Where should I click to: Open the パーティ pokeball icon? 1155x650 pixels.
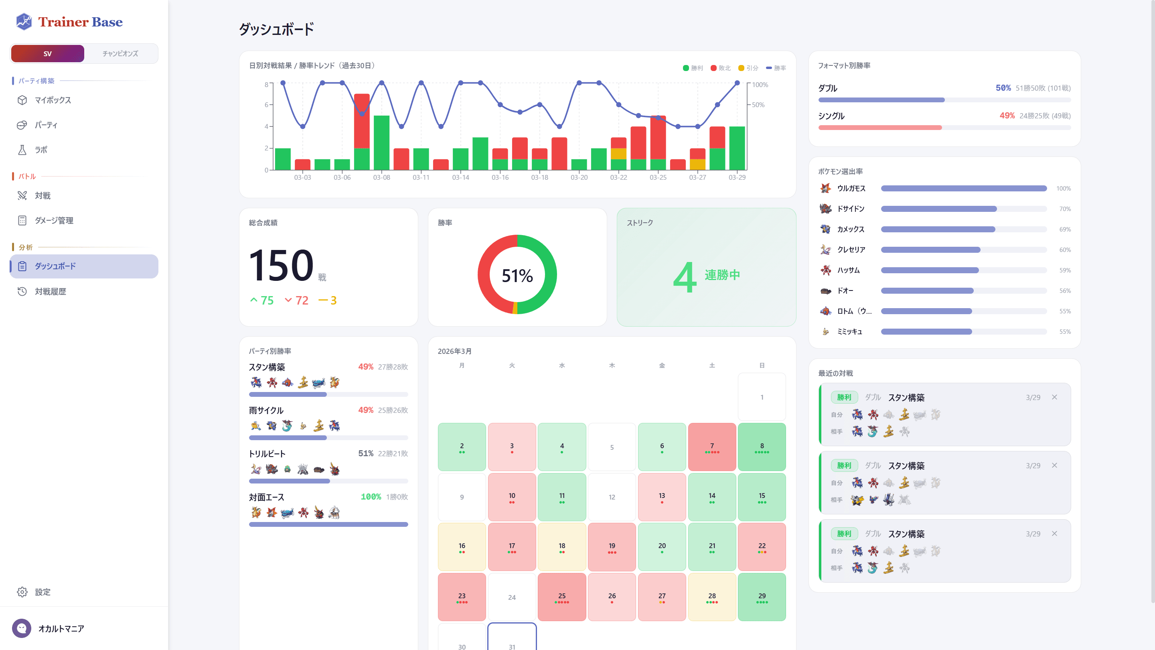tap(22, 125)
